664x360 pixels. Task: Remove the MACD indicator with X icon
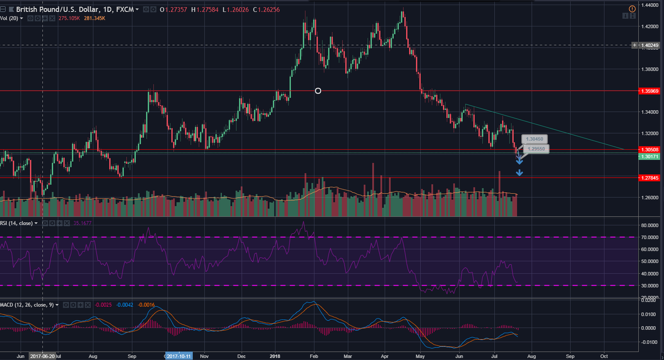point(88,305)
